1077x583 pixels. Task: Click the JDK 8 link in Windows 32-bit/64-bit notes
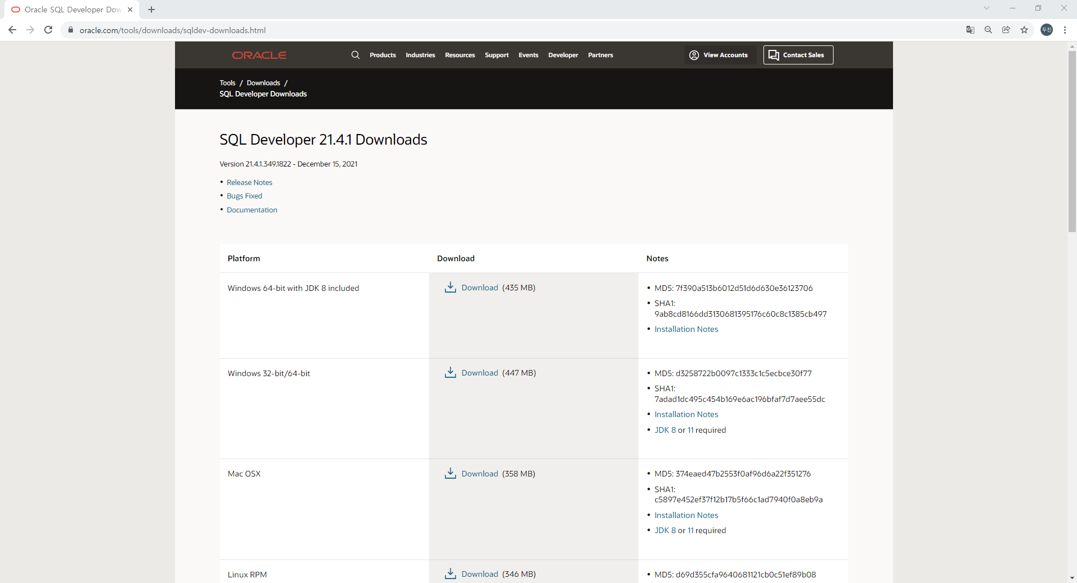[665, 430]
